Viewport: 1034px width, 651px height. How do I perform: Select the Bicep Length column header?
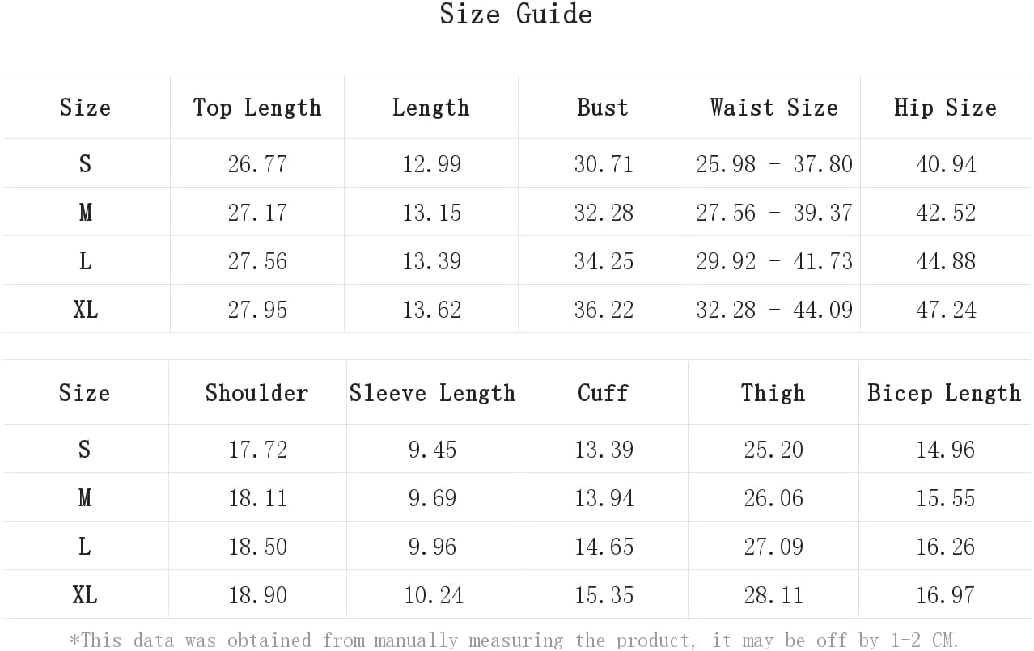tap(944, 393)
